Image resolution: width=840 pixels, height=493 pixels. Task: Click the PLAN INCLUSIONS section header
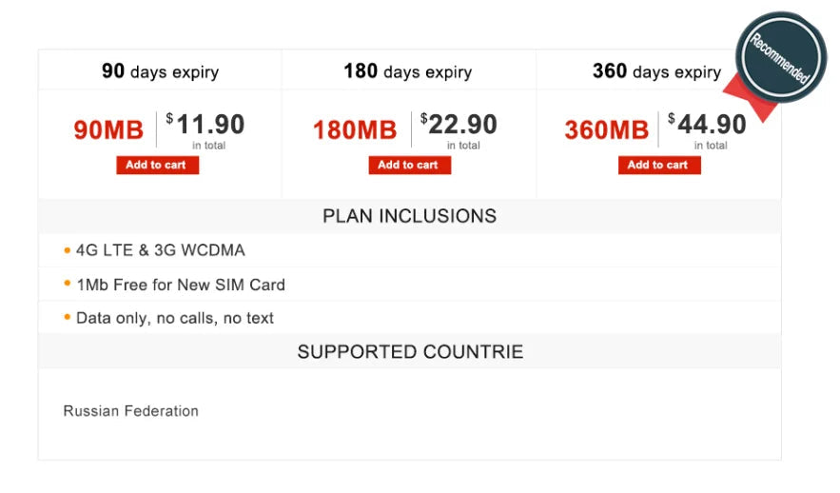(409, 216)
